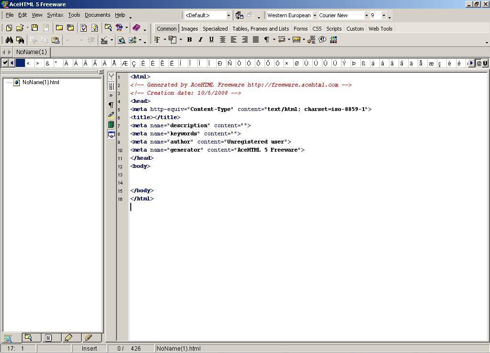This screenshot has width=490, height=353.
Task: Expand the arrow next to FTP icon
Action: coord(126,28)
